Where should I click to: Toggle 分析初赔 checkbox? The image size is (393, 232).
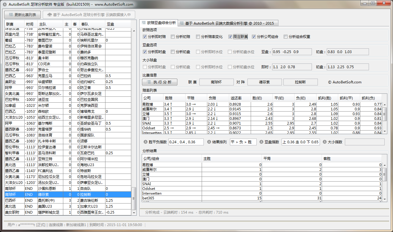point(173,37)
